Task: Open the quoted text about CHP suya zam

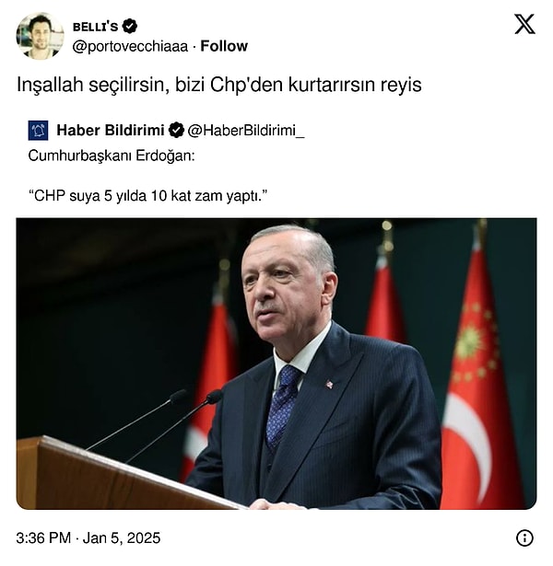Action: (x=147, y=196)
